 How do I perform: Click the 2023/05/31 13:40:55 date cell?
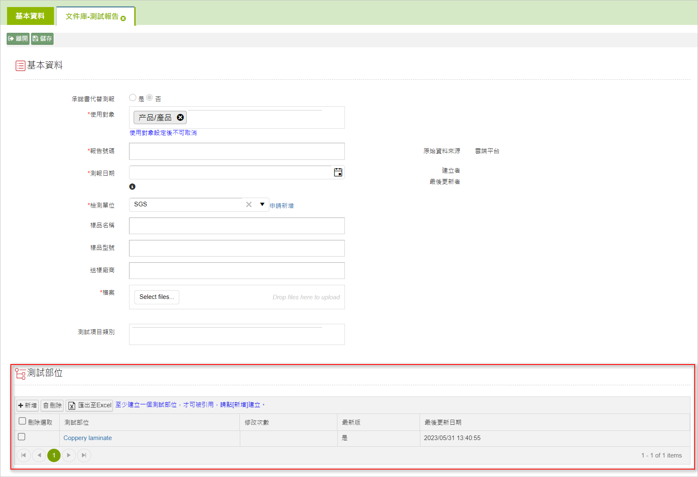[x=452, y=438]
